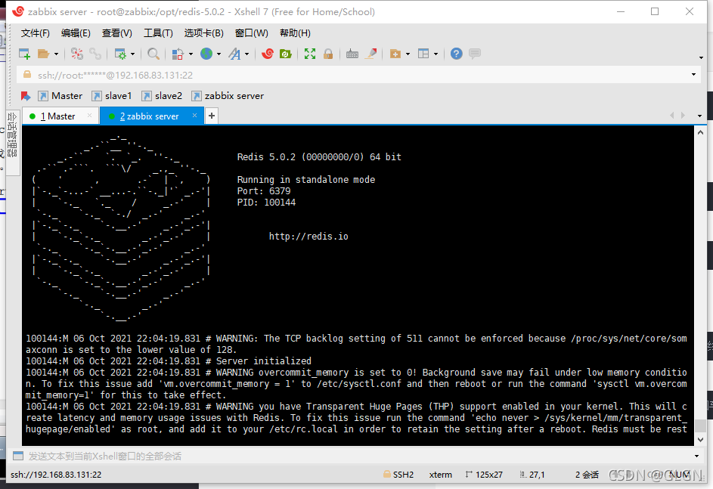Open the toolbar options arrow at right end
The height and width of the screenshot is (489, 713).
701,57
